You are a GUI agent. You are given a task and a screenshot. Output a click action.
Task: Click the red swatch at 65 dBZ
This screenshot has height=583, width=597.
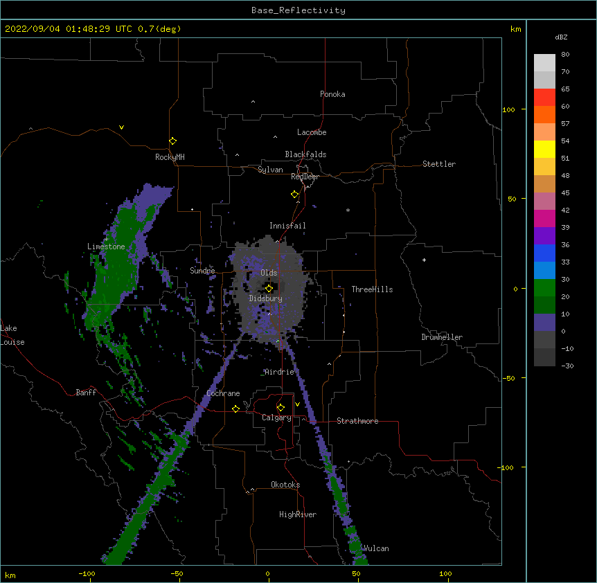544,98
